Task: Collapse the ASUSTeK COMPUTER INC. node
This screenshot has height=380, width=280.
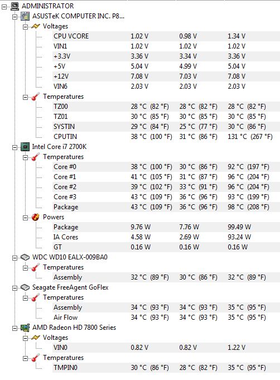Action: 15,17
